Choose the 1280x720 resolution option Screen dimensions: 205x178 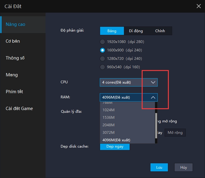pyautogui.click(x=102, y=59)
